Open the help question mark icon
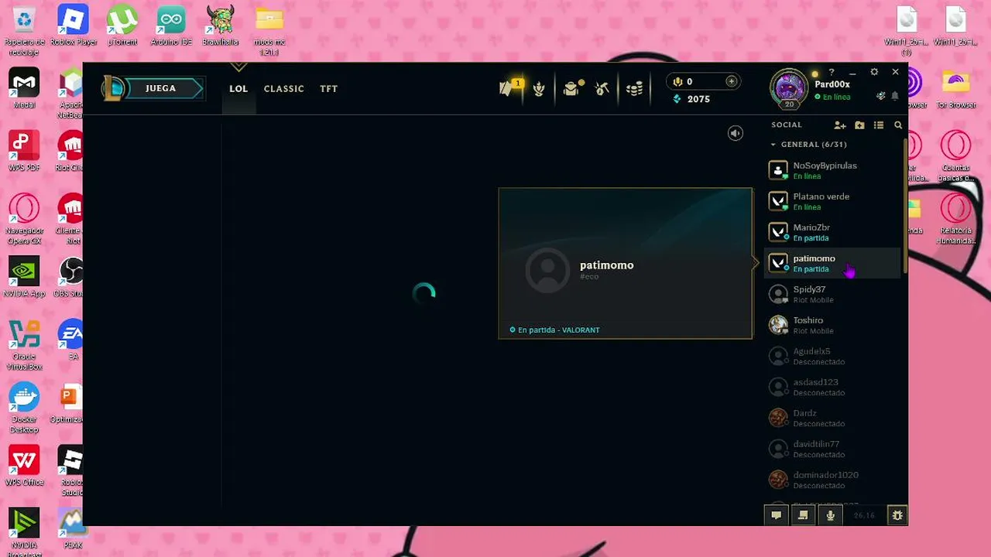The height and width of the screenshot is (557, 991). point(832,72)
